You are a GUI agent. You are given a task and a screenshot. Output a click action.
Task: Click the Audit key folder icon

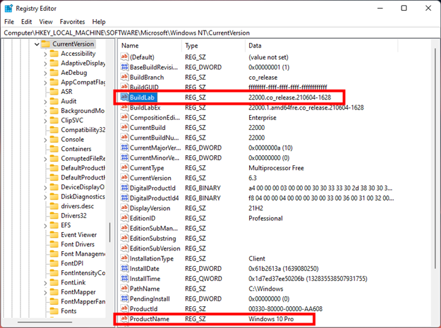pyautogui.click(x=54, y=101)
